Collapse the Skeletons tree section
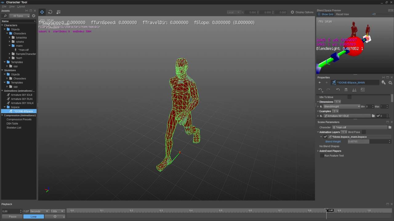The height and width of the screenshot is (221, 394). pos(2,70)
